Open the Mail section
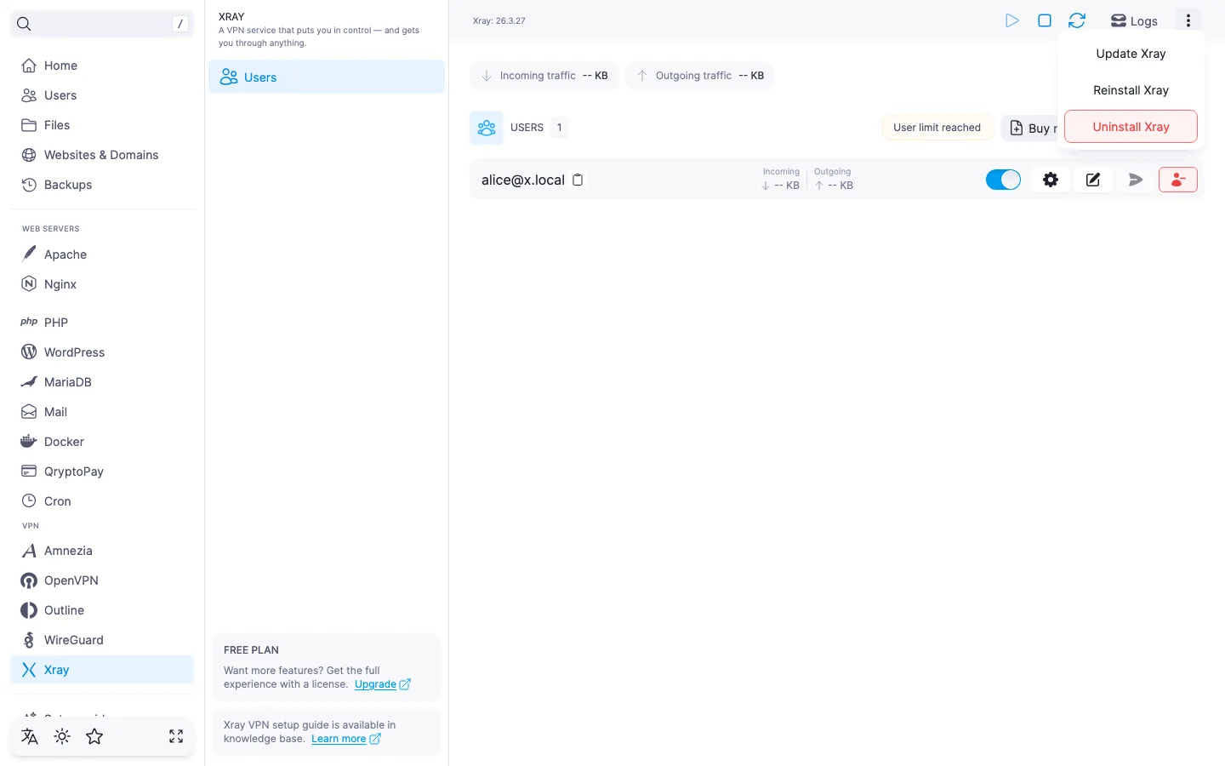The width and height of the screenshot is (1225, 766). click(x=102, y=412)
